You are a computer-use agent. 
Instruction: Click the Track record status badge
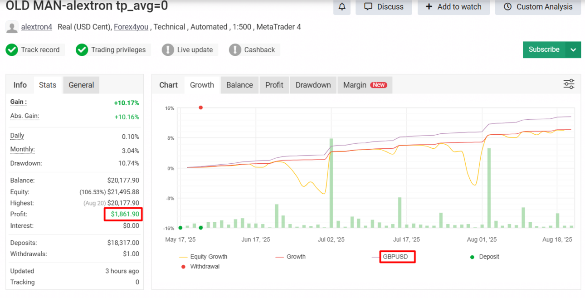click(35, 50)
